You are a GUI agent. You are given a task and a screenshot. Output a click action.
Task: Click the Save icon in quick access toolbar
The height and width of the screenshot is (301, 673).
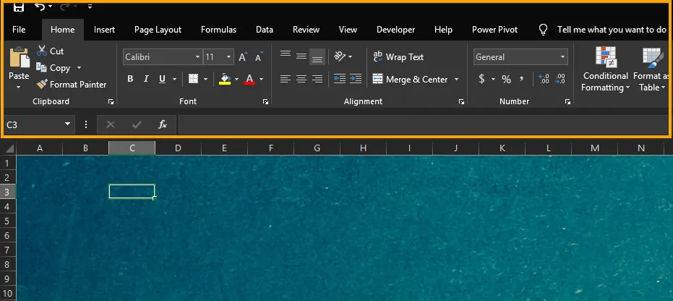[x=19, y=7]
